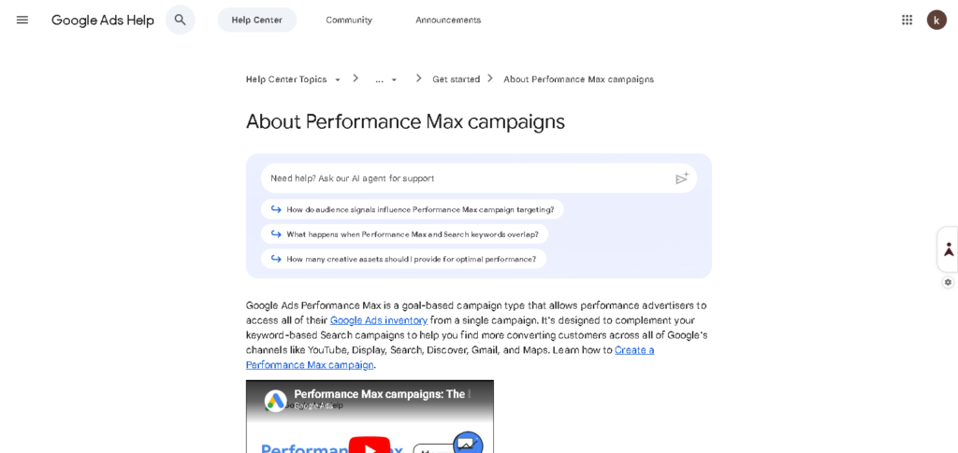Click the side panel accessibility figure icon

pos(949,249)
